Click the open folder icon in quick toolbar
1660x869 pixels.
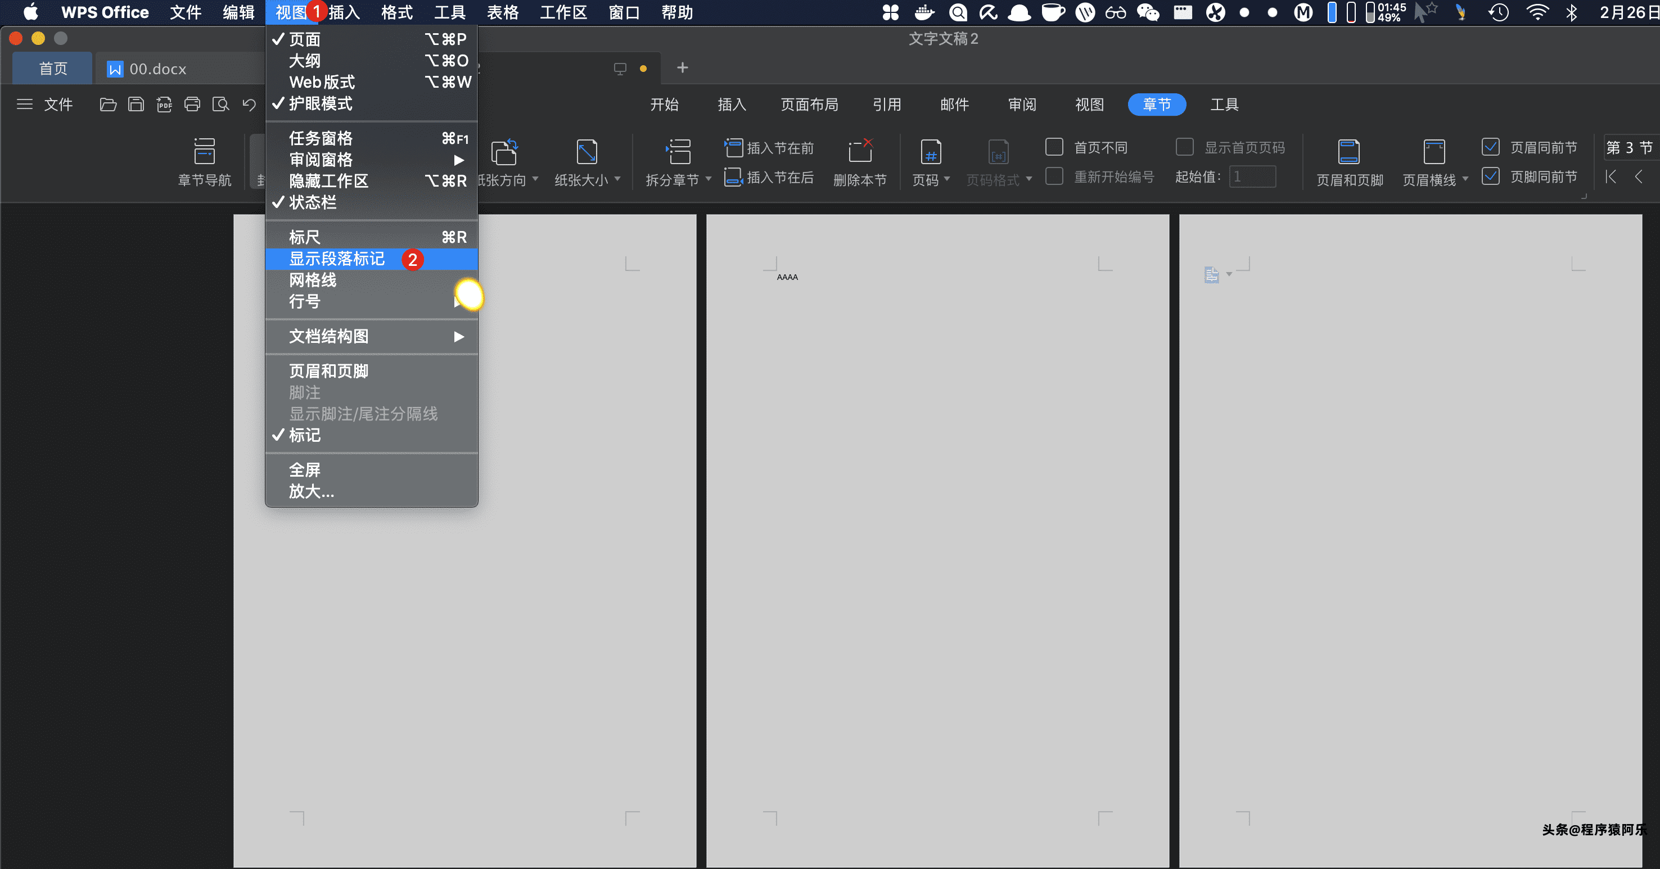(x=109, y=105)
